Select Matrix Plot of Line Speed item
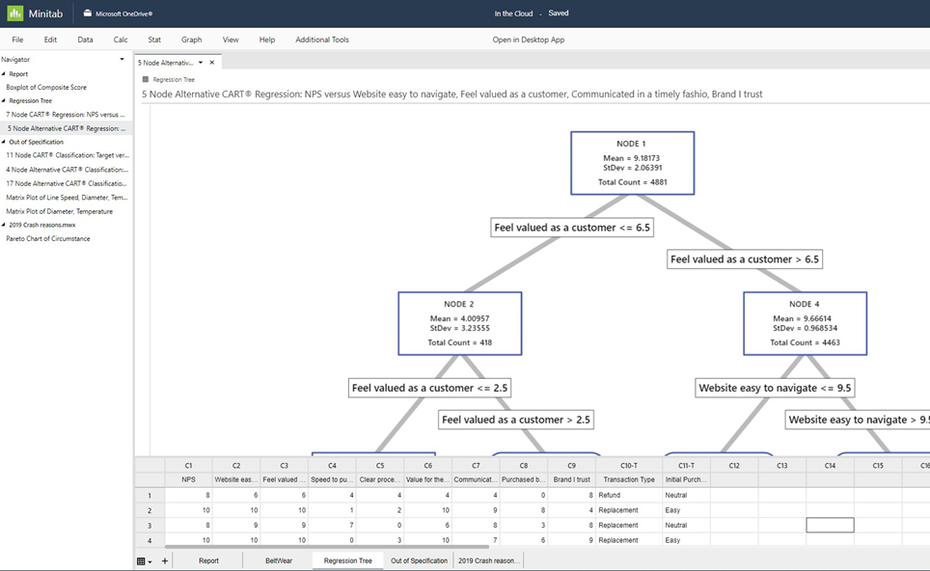The height and width of the screenshot is (571, 930). tap(67, 198)
